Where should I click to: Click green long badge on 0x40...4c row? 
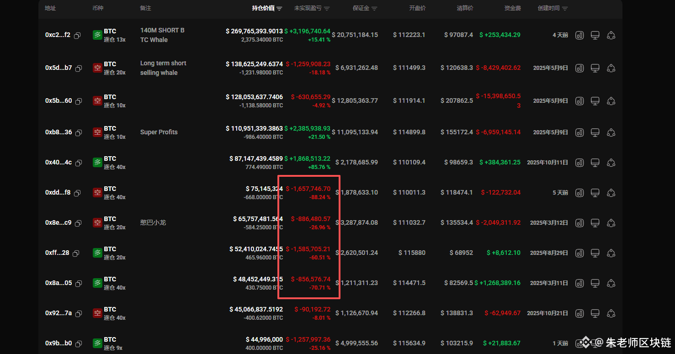click(x=97, y=163)
